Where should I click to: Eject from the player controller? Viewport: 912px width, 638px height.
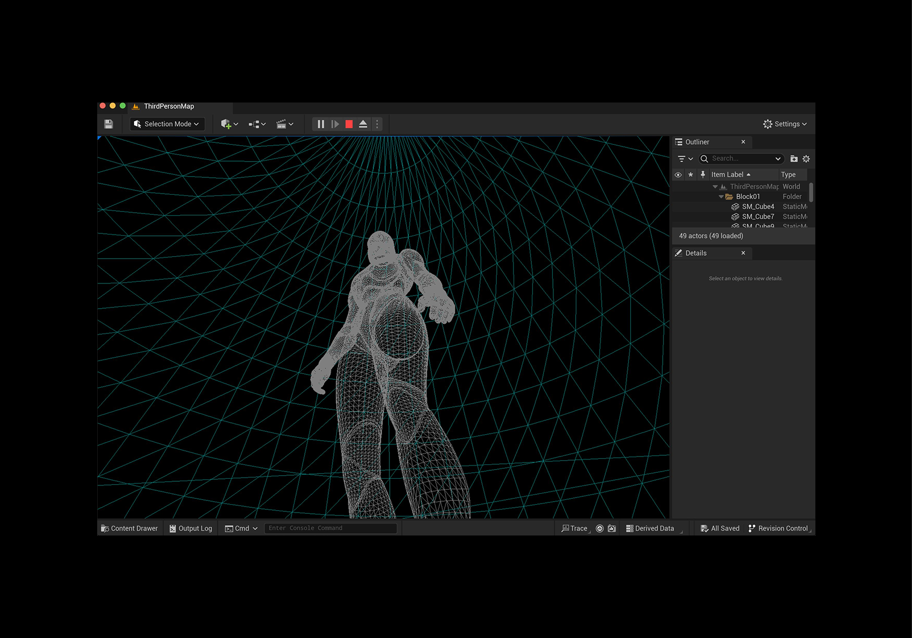coord(363,124)
